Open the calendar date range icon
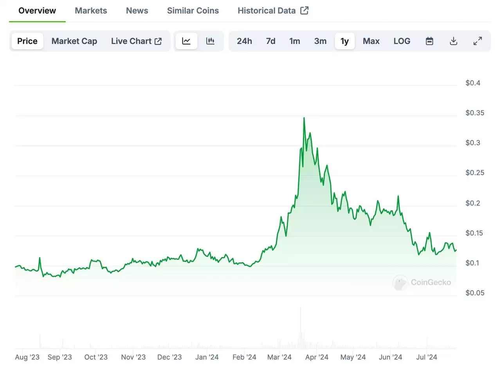This screenshot has height=366, width=501. pos(429,41)
